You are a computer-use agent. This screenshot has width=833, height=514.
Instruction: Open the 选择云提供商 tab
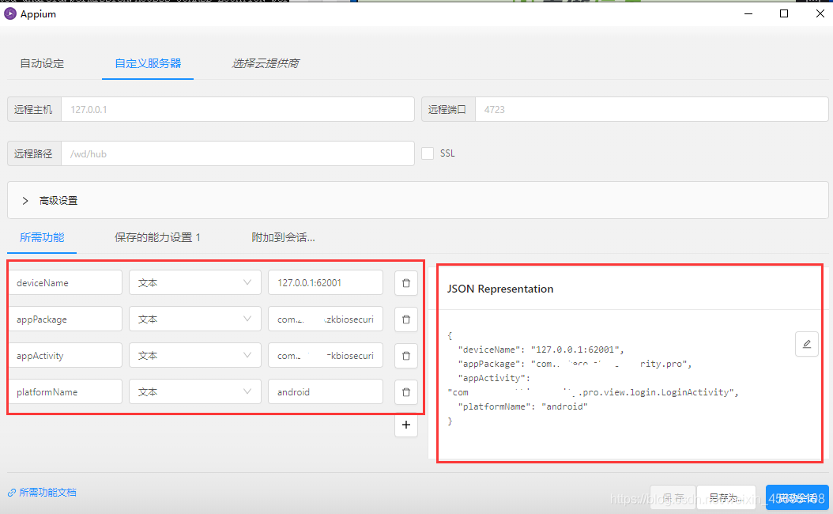click(265, 63)
